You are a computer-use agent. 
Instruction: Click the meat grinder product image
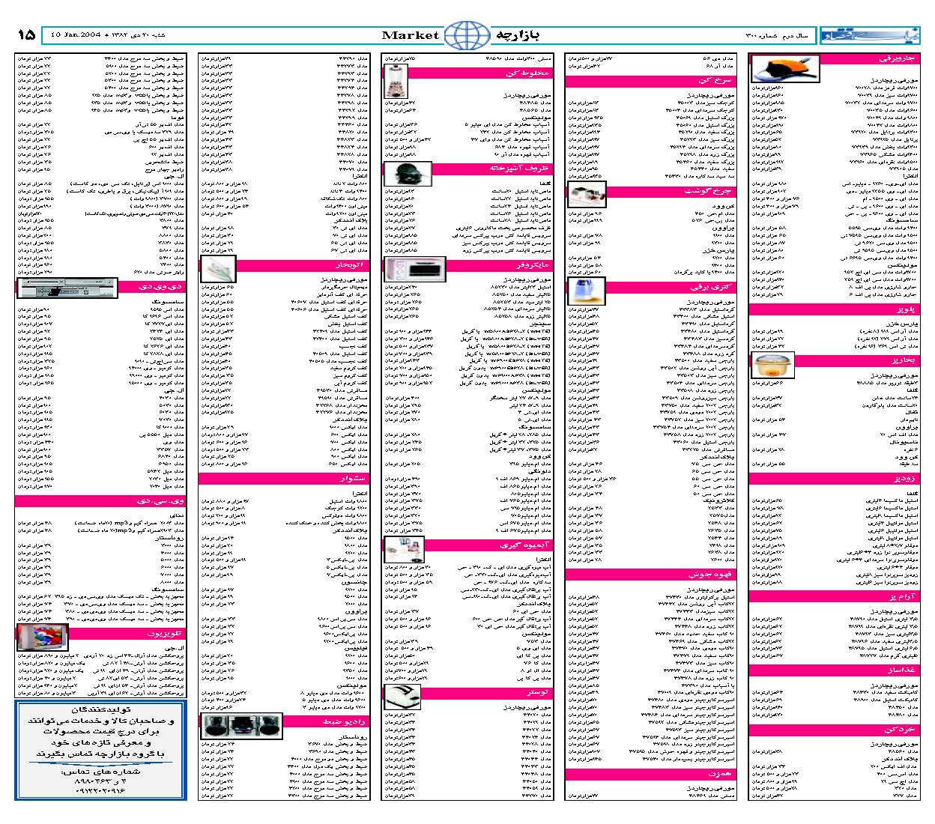point(587,195)
